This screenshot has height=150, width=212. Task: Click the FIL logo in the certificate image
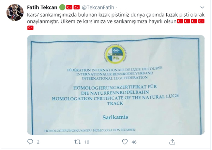(x=116, y=54)
